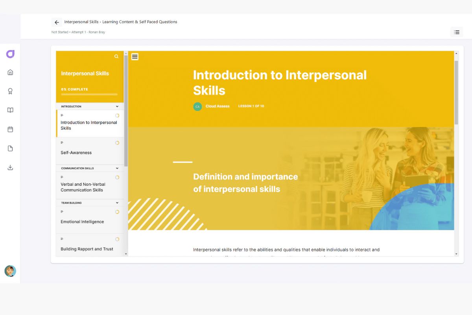Click progress circle for Building Rapport and Trust
The image size is (472, 315).
click(x=117, y=239)
